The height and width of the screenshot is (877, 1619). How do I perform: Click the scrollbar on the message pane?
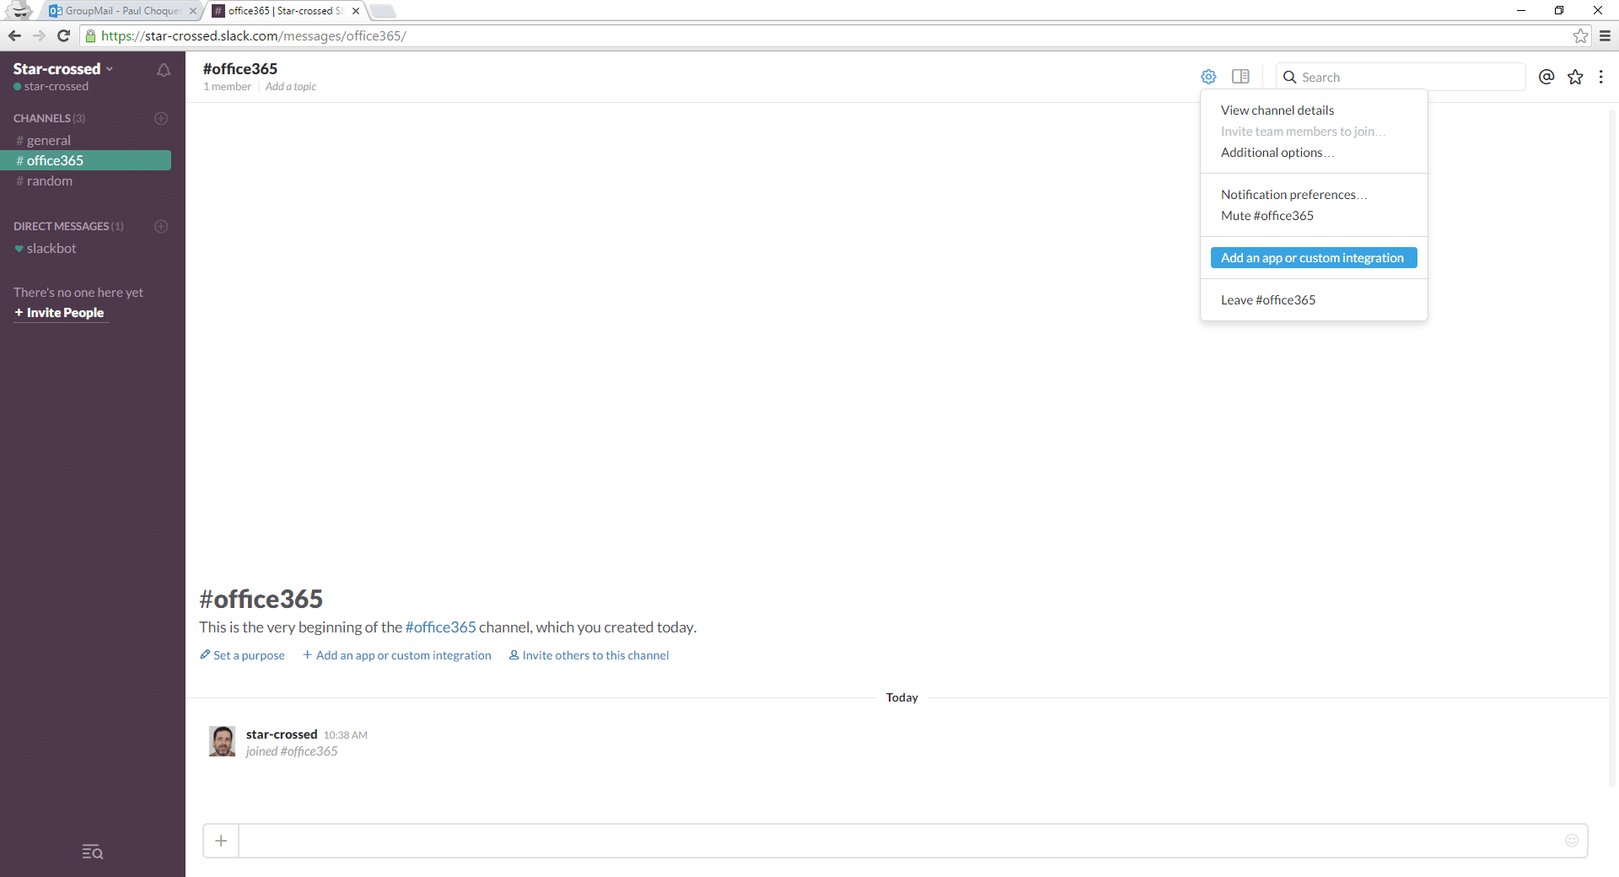tap(1612, 447)
